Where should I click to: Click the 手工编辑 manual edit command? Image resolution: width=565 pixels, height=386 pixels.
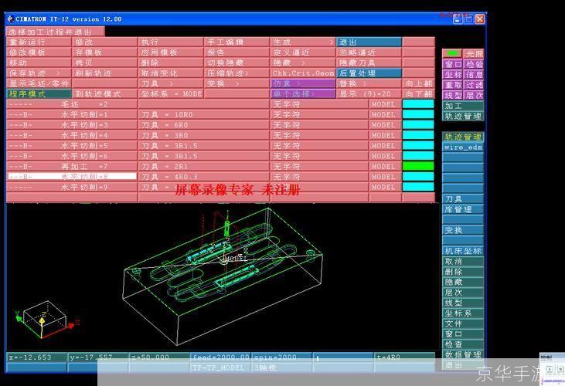click(x=237, y=42)
